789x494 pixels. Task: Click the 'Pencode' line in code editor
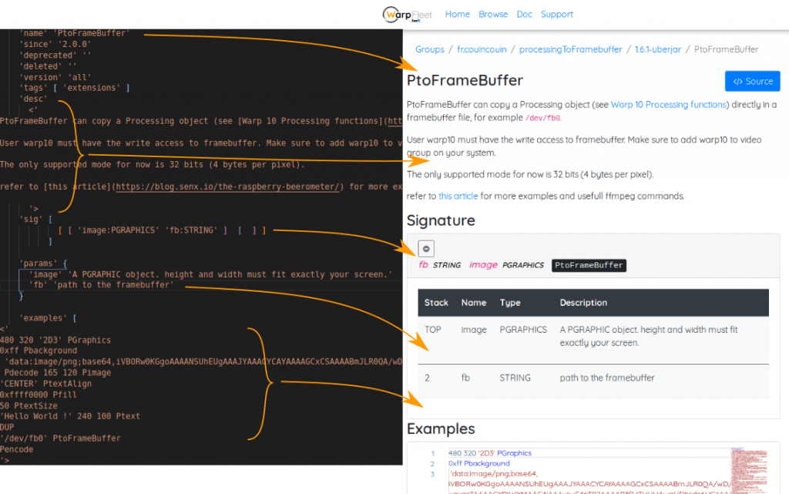click(x=17, y=450)
